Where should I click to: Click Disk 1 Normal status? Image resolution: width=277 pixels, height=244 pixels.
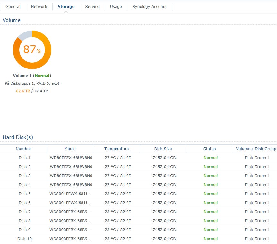211,158
